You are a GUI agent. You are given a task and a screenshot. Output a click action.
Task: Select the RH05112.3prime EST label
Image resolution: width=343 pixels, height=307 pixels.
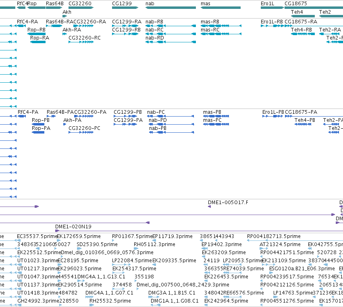(155, 244)
